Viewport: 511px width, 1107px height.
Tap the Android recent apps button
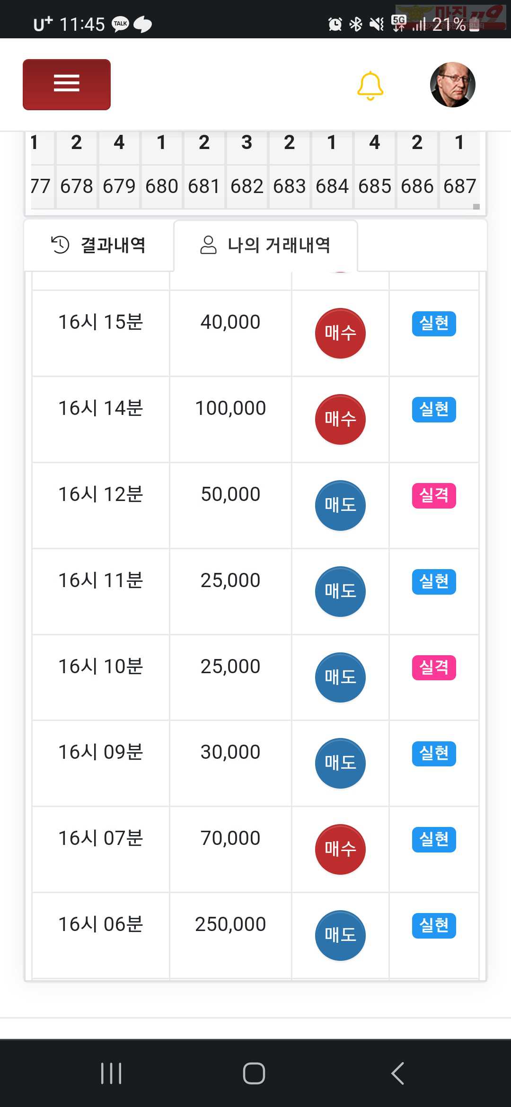point(112,1073)
